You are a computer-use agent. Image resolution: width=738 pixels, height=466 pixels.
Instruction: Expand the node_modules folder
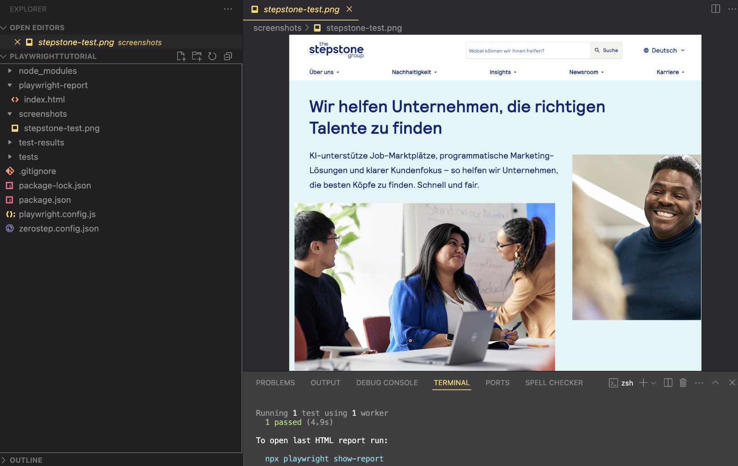click(x=121, y=71)
